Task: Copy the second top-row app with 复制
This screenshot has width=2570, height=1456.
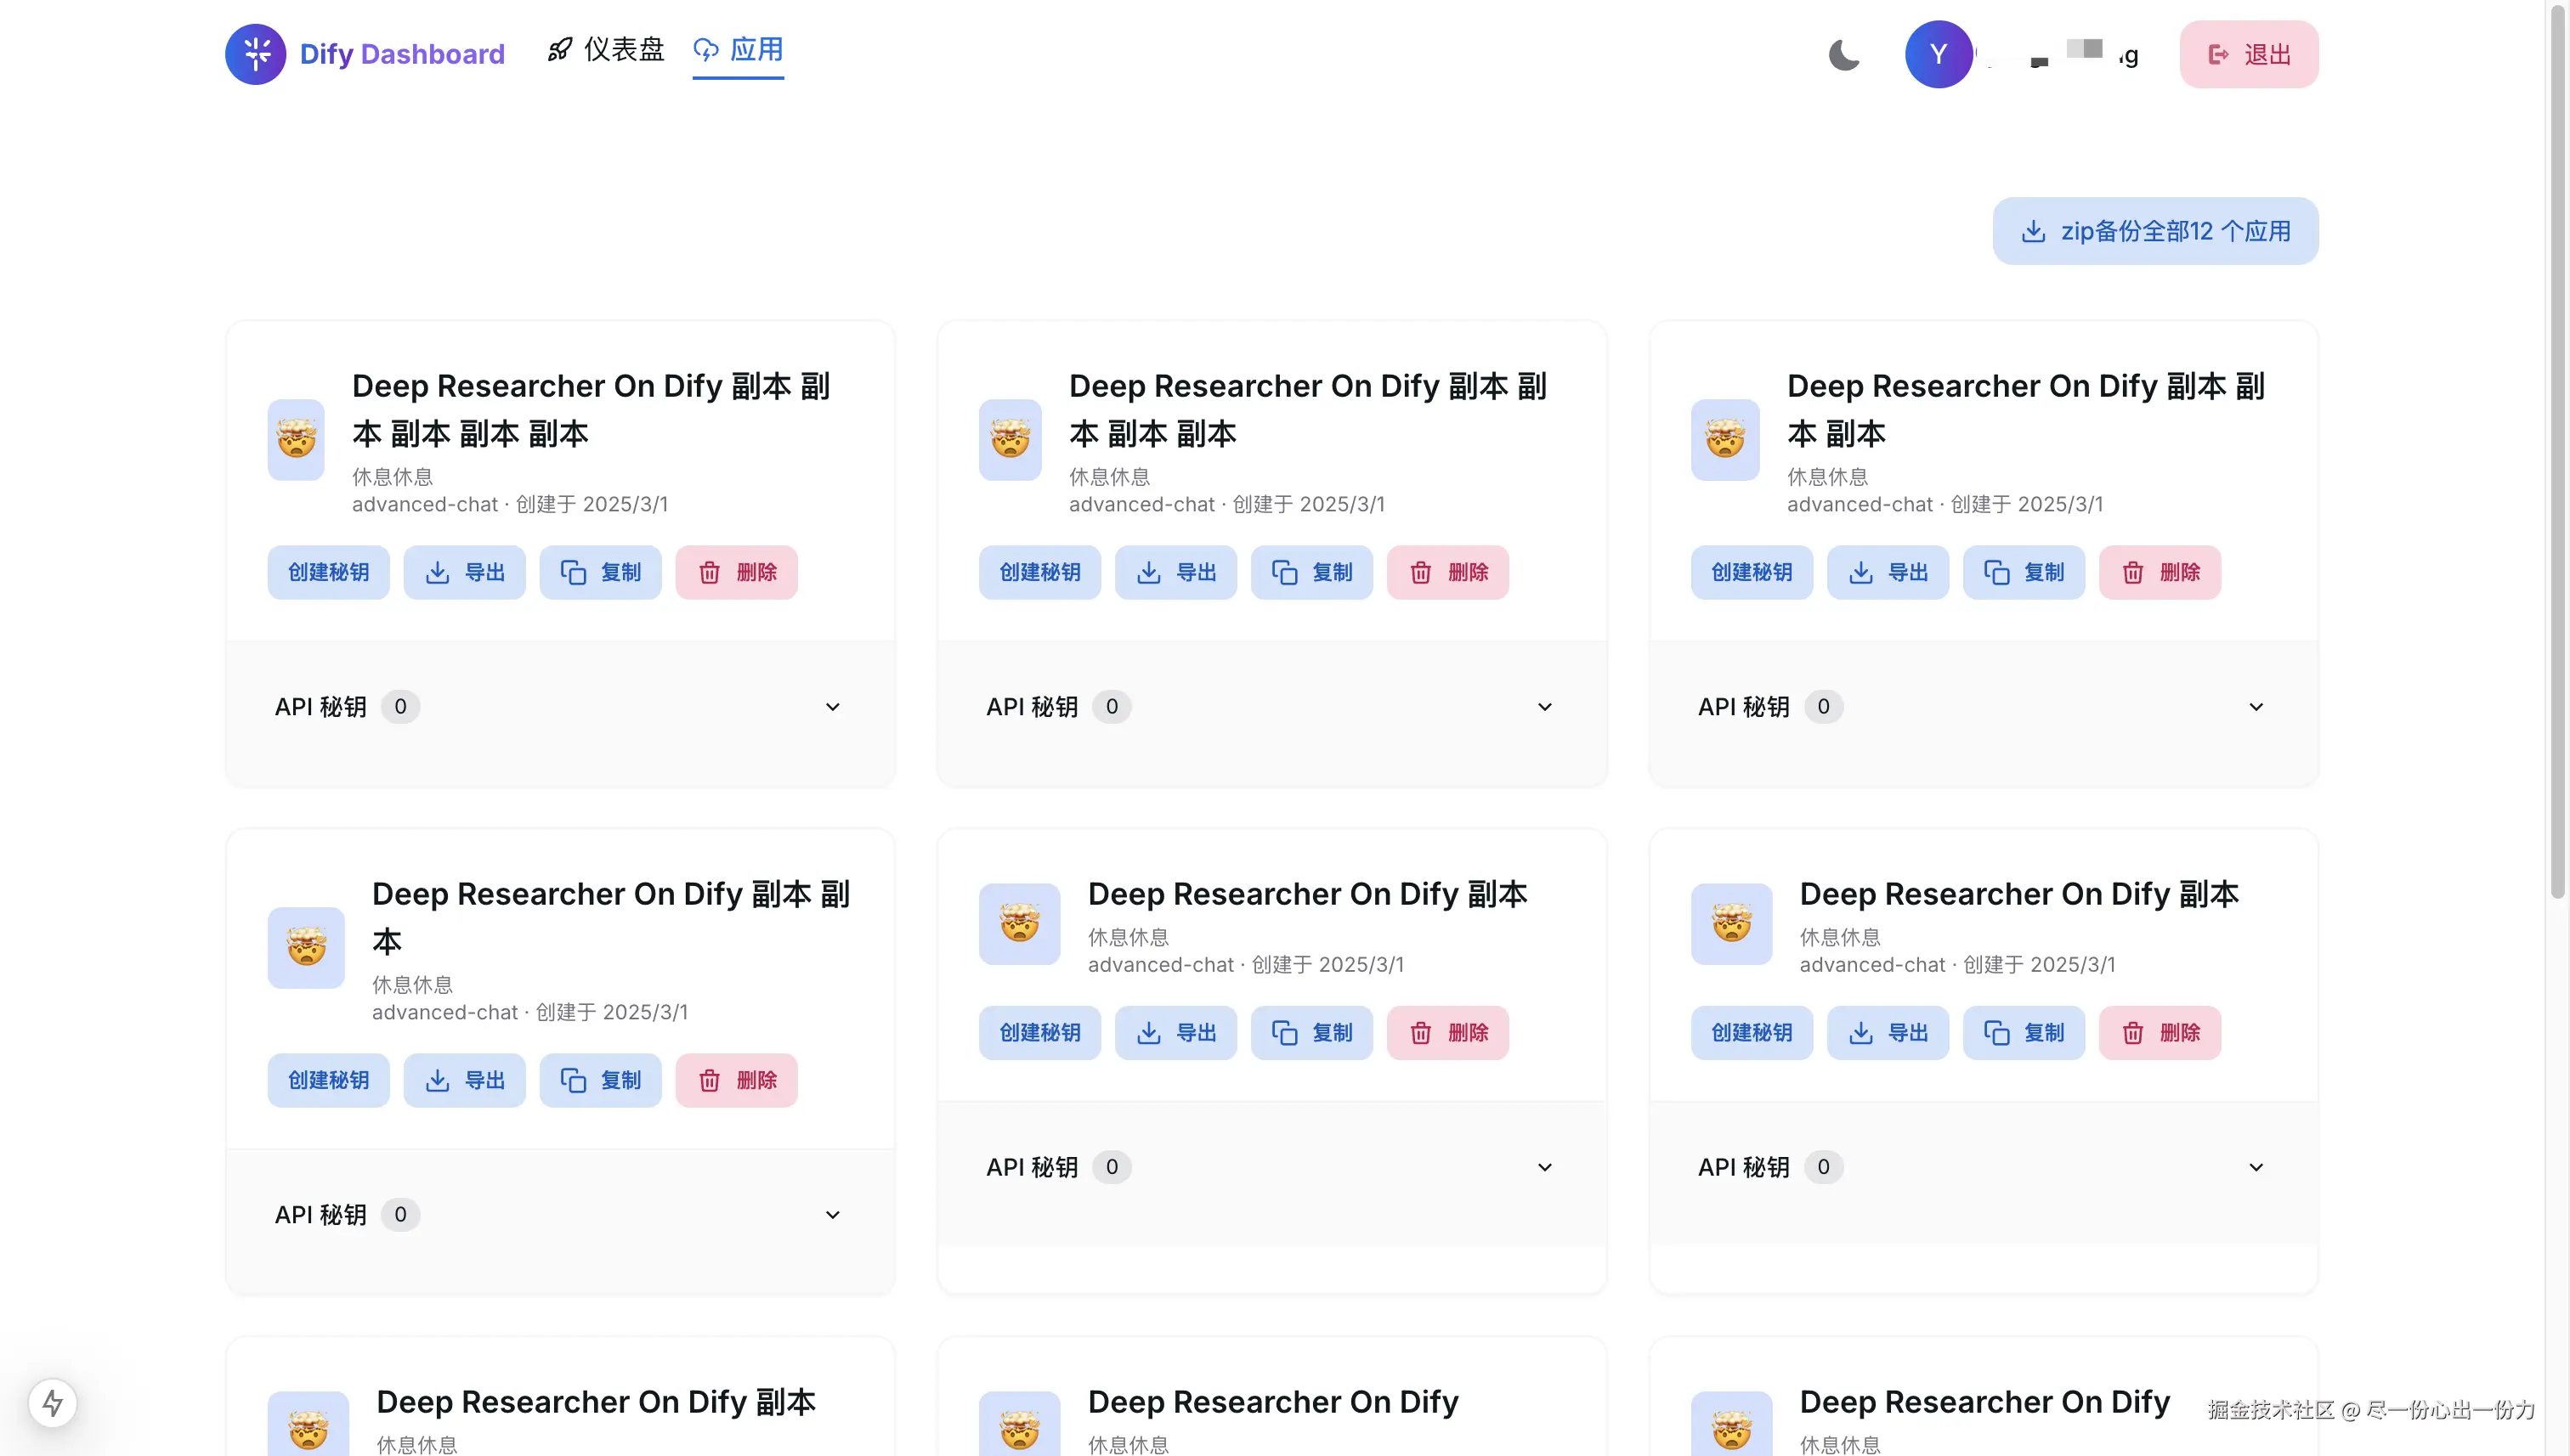Action: (x=1311, y=572)
